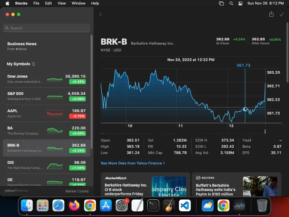Toggle DIS +1.04% change badge
Screen dimensions: 289x217
click(77, 168)
